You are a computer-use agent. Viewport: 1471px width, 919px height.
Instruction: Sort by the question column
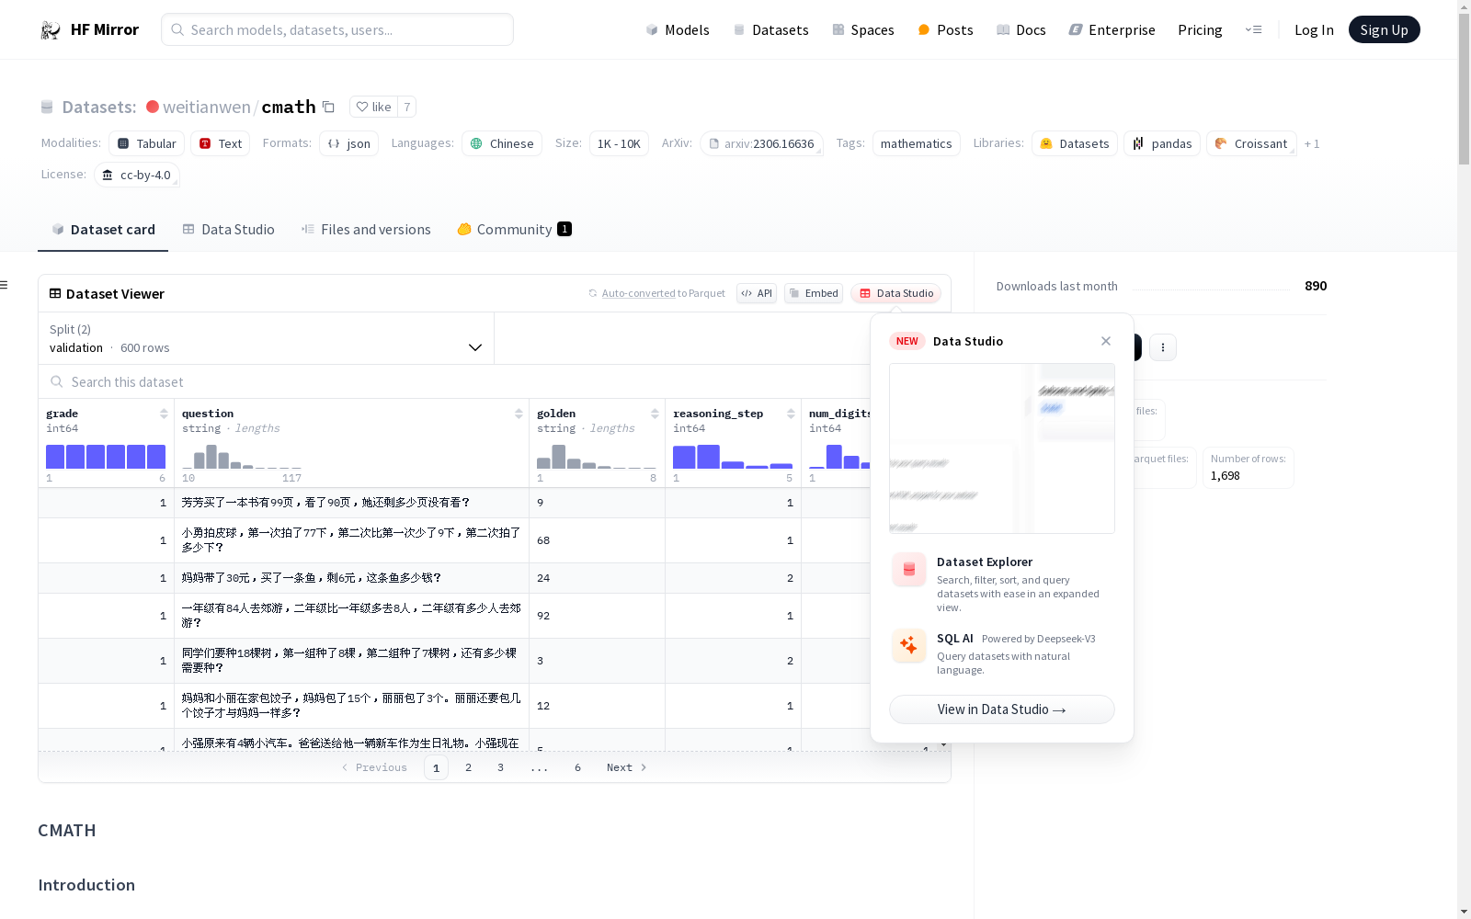[519, 414]
